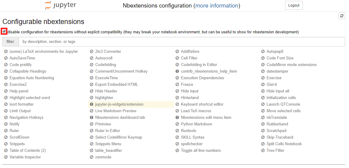This screenshot has width=349, height=168.
Task: Open Python Markdown entry
Action: (x=197, y=124)
